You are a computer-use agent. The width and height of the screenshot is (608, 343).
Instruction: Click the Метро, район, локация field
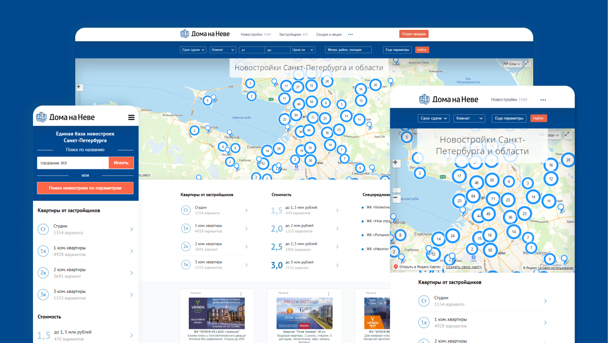(x=348, y=50)
